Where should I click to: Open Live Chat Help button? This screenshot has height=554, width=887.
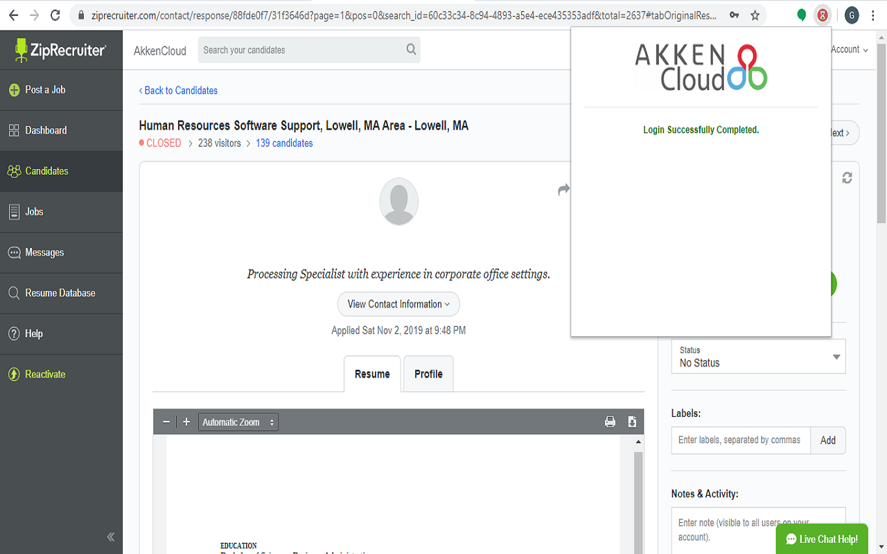point(822,539)
